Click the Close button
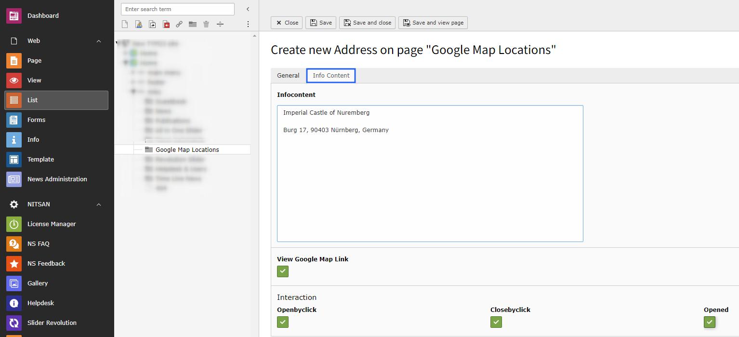The image size is (739, 337). pos(287,23)
